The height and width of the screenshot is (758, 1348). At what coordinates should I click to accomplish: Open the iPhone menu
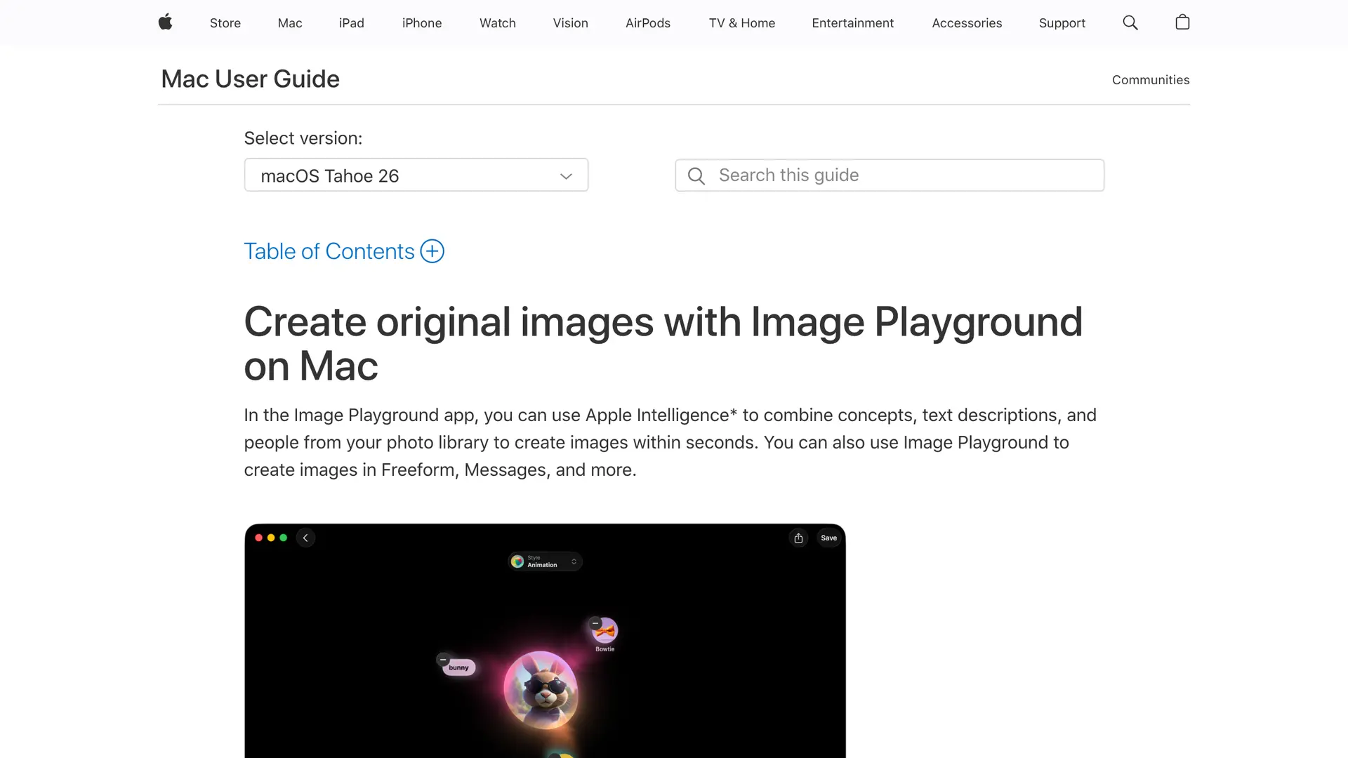pos(422,23)
